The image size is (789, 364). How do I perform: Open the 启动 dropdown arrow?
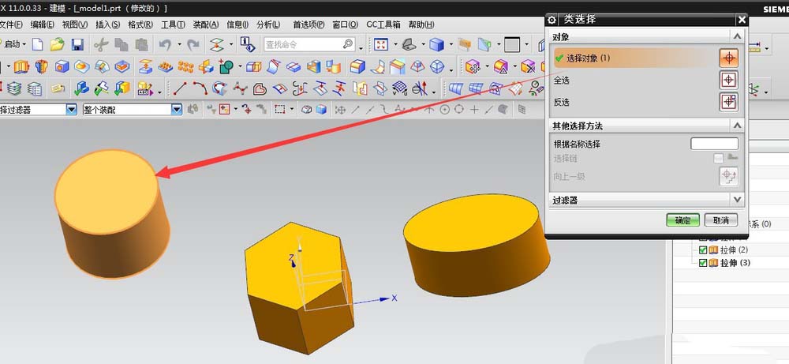pos(24,45)
